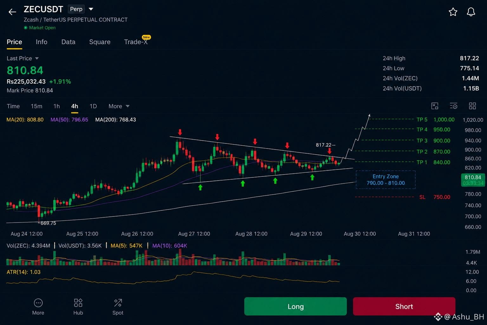Open price alert bell icon

(x=471, y=12)
